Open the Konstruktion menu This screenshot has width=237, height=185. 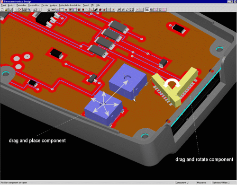pyautogui.click(x=34, y=5)
